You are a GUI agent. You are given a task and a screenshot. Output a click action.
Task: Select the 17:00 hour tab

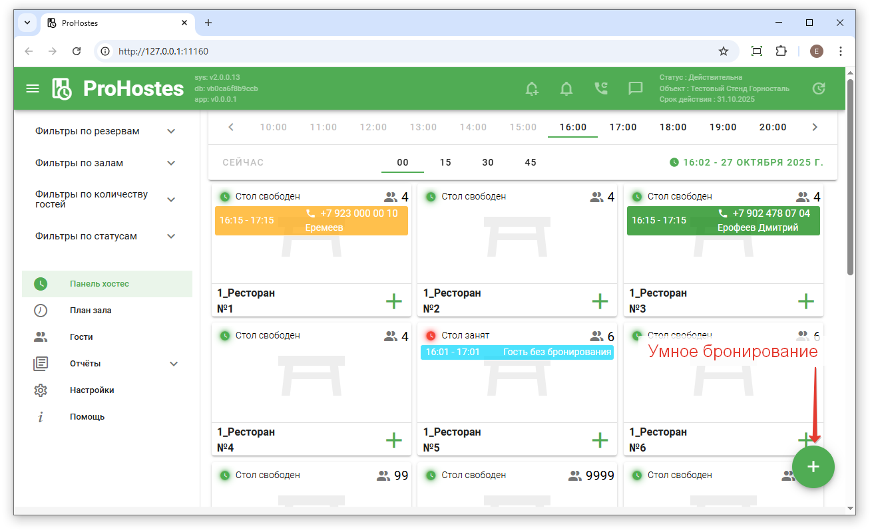pos(623,127)
